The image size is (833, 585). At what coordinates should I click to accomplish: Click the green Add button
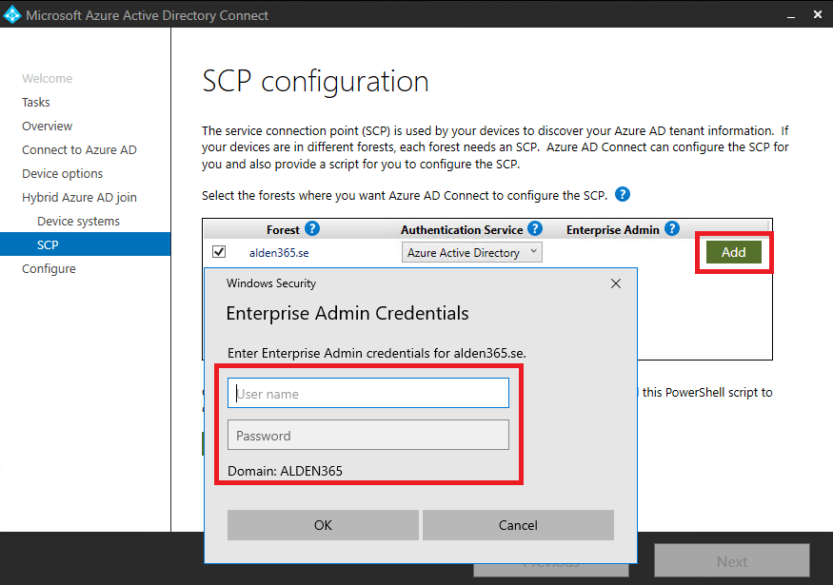(733, 252)
